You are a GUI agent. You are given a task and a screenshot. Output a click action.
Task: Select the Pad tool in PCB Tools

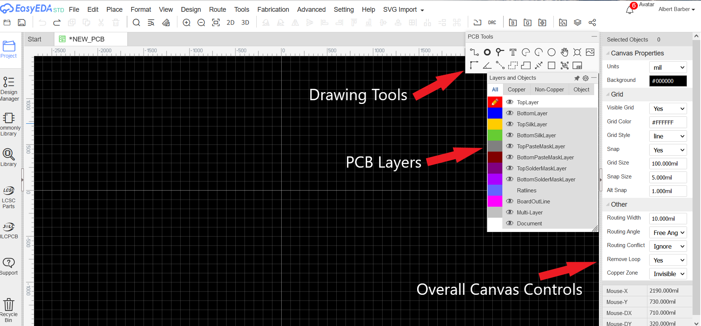point(487,52)
